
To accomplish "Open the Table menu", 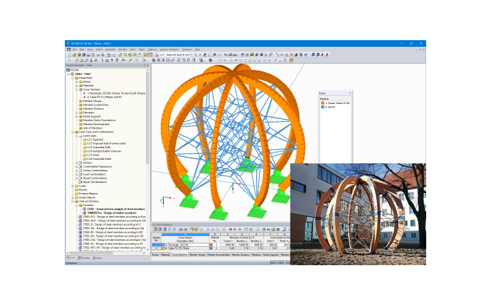I will [x=142, y=50].
